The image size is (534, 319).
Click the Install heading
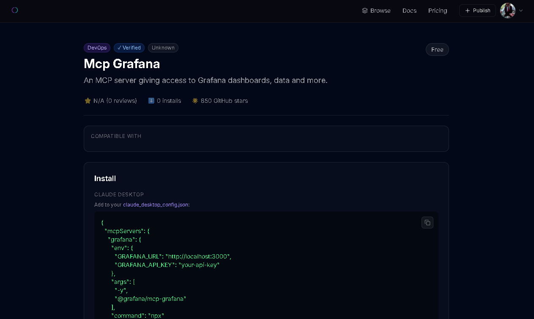click(105, 179)
